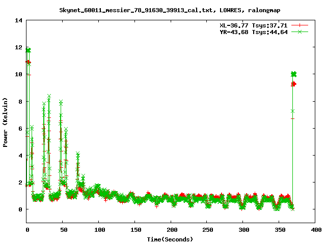Click the y-axis tick label 6
This screenshot has width=326, height=244.
[x=20, y=129]
